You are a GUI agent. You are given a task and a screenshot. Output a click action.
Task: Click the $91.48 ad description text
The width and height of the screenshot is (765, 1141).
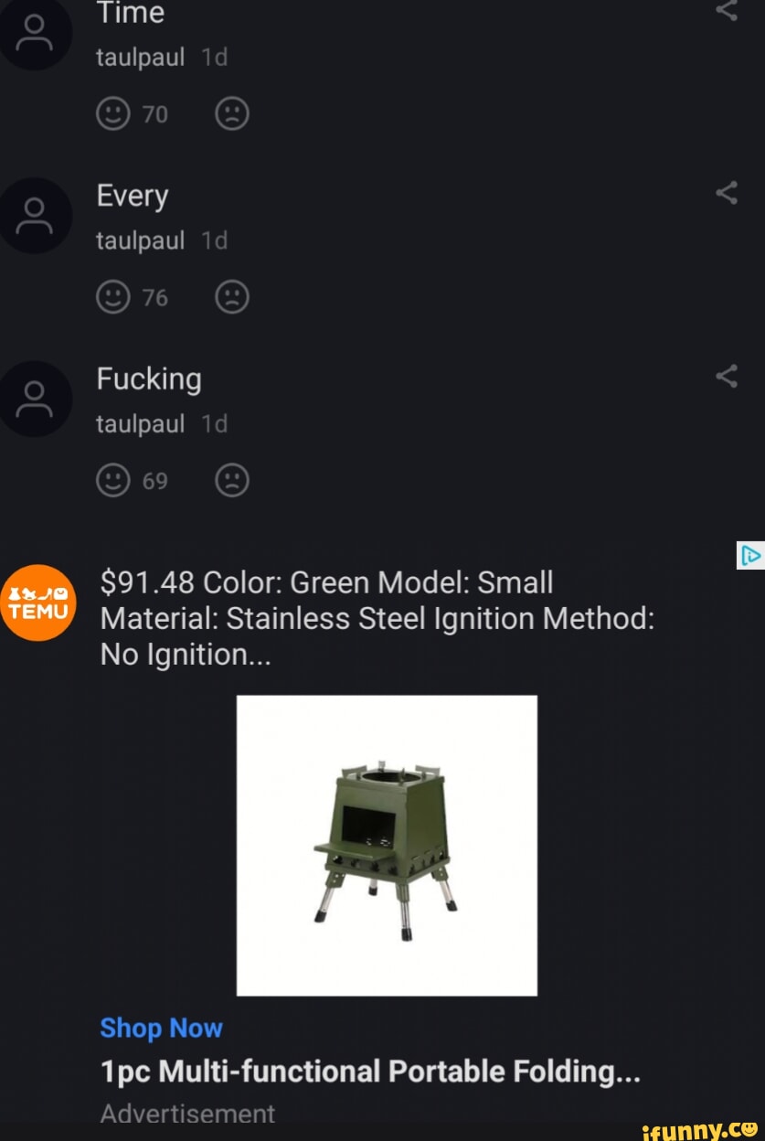point(377,619)
